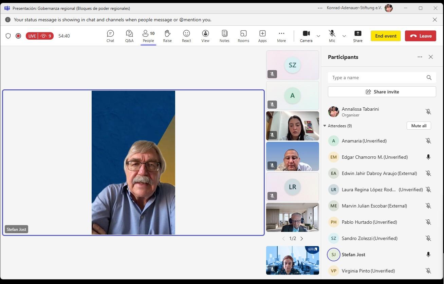This screenshot has width=444, height=284.
Task: Expand the Camera options dropdown arrow
Action: [x=318, y=36]
